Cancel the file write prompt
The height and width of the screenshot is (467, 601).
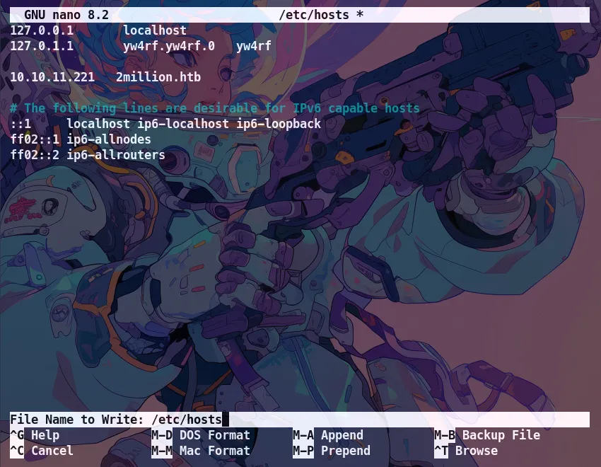(41, 451)
